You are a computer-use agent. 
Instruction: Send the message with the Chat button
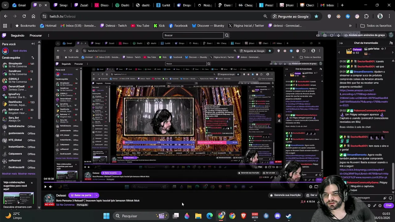388,205
